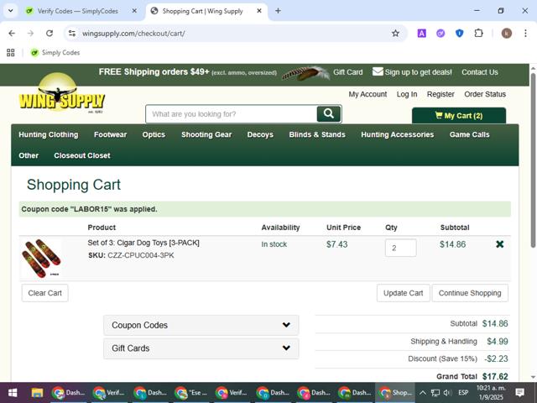537x403 pixels.
Task: Click the Update Cart button
Action: tap(403, 293)
